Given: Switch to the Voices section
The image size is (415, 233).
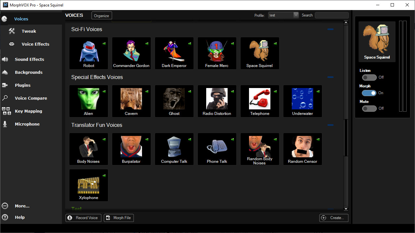Looking at the screenshot, I should pyautogui.click(x=21, y=19).
